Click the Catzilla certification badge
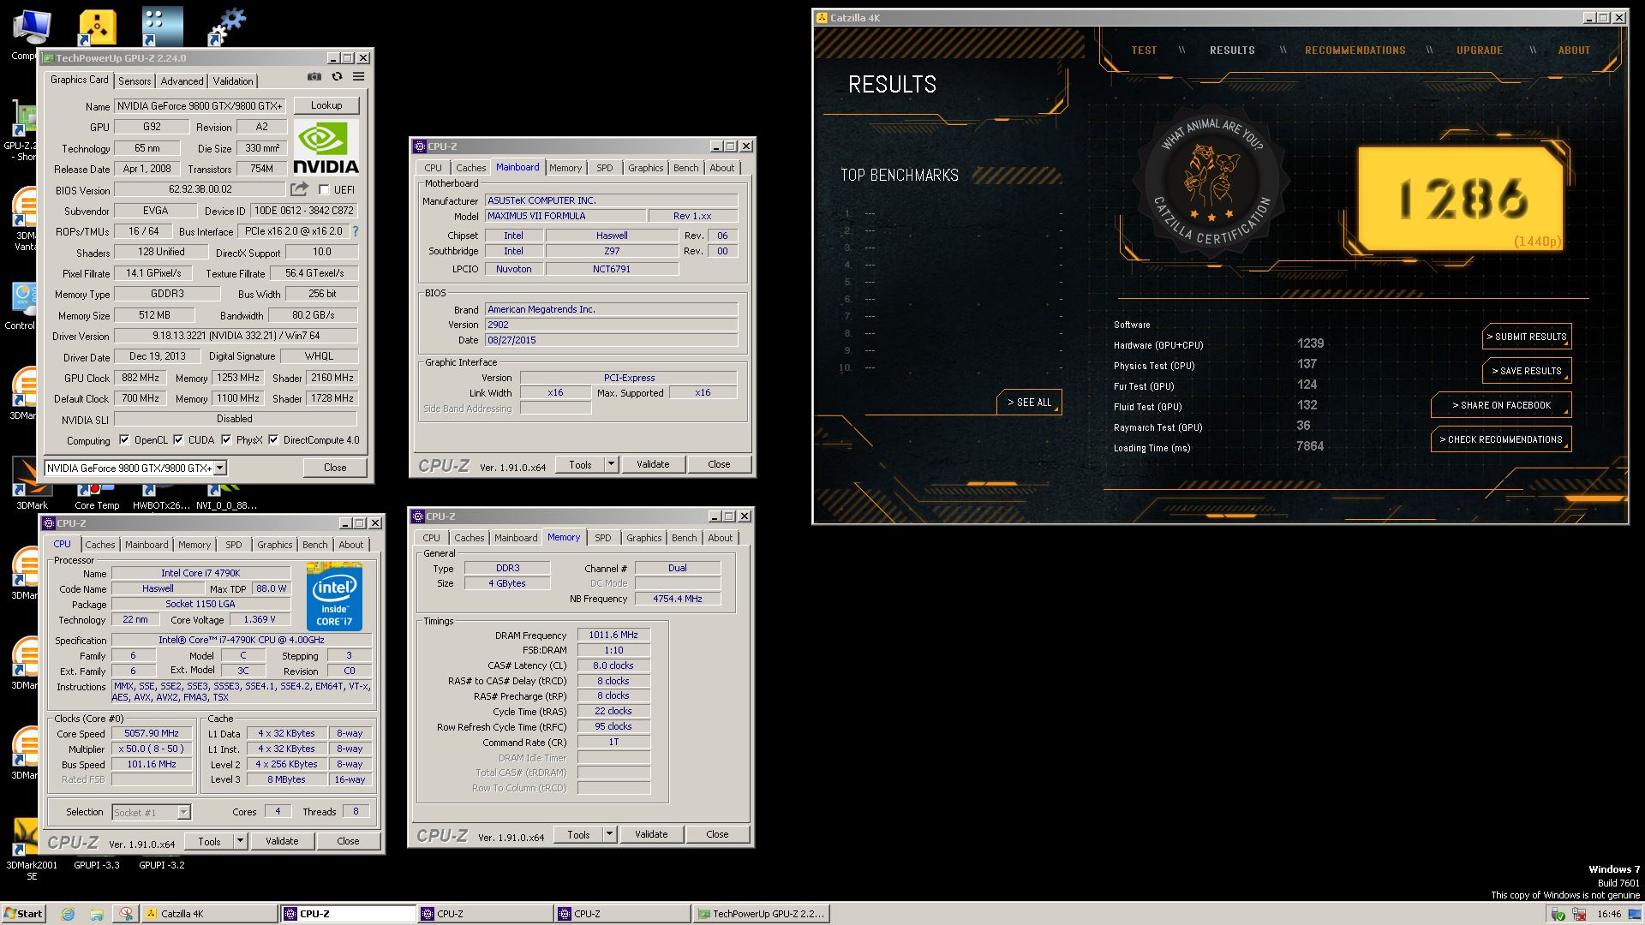This screenshot has width=1645, height=925. [1211, 183]
